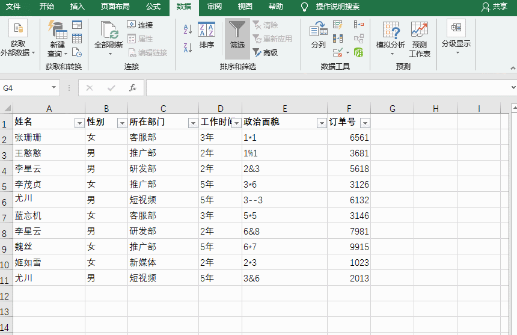Select cell containing 新媒体

[x=163, y=262]
